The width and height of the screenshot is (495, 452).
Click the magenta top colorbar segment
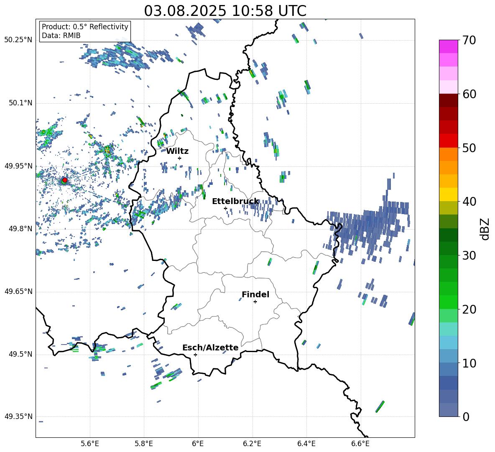click(x=449, y=47)
